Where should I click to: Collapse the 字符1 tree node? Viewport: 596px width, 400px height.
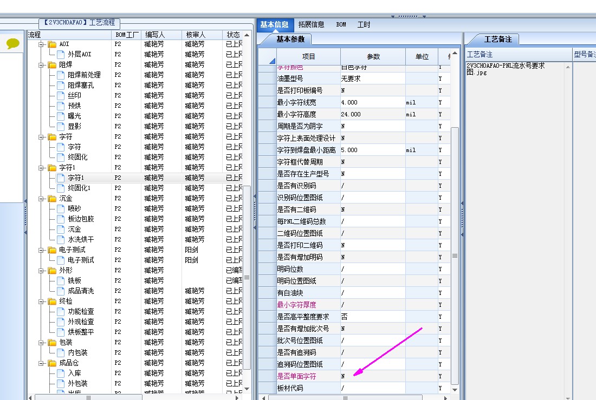coord(41,167)
